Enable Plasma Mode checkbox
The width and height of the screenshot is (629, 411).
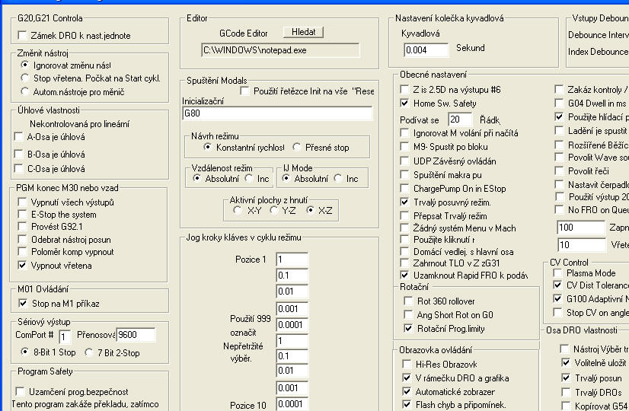[x=559, y=272]
